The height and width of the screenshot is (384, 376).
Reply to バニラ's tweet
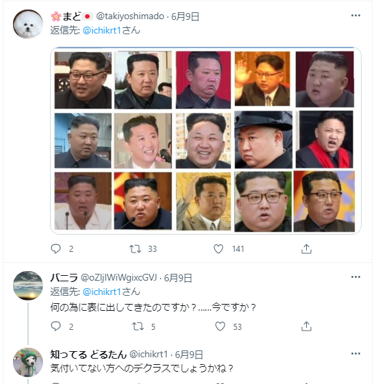(55, 327)
